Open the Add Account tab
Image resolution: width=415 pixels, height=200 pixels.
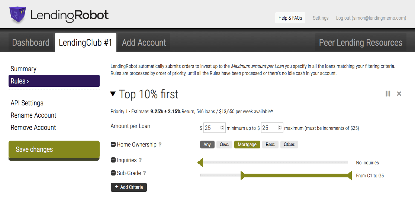144,43
